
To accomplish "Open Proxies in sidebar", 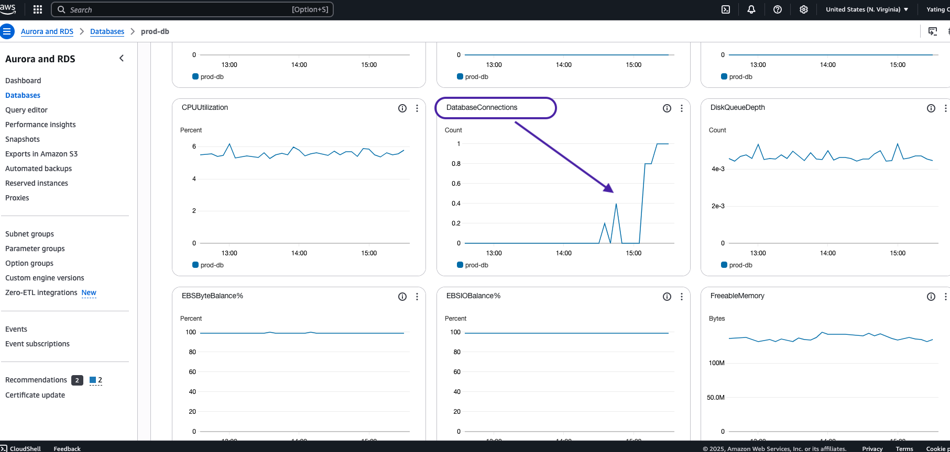I will pyautogui.click(x=17, y=198).
